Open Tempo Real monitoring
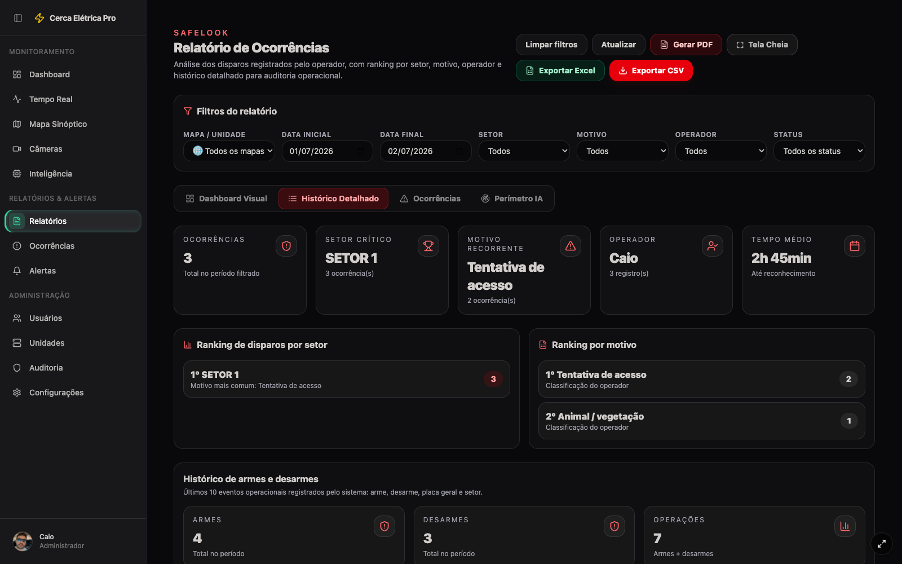Image resolution: width=902 pixels, height=564 pixels. tap(73, 99)
